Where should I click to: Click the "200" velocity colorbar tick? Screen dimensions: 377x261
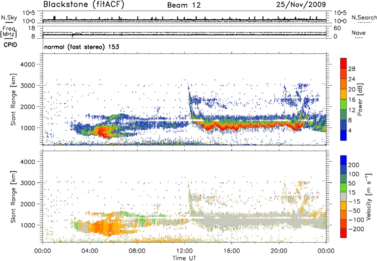[x=354, y=165]
